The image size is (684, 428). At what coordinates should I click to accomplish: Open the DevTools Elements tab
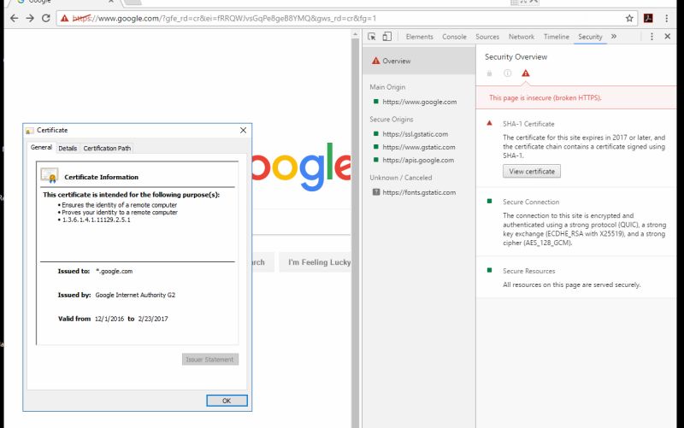(x=419, y=37)
